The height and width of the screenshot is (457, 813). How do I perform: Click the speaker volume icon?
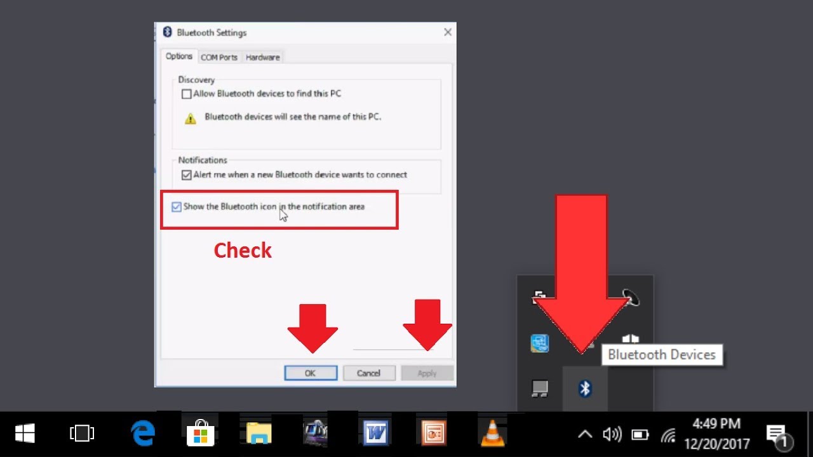[x=612, y=434]
